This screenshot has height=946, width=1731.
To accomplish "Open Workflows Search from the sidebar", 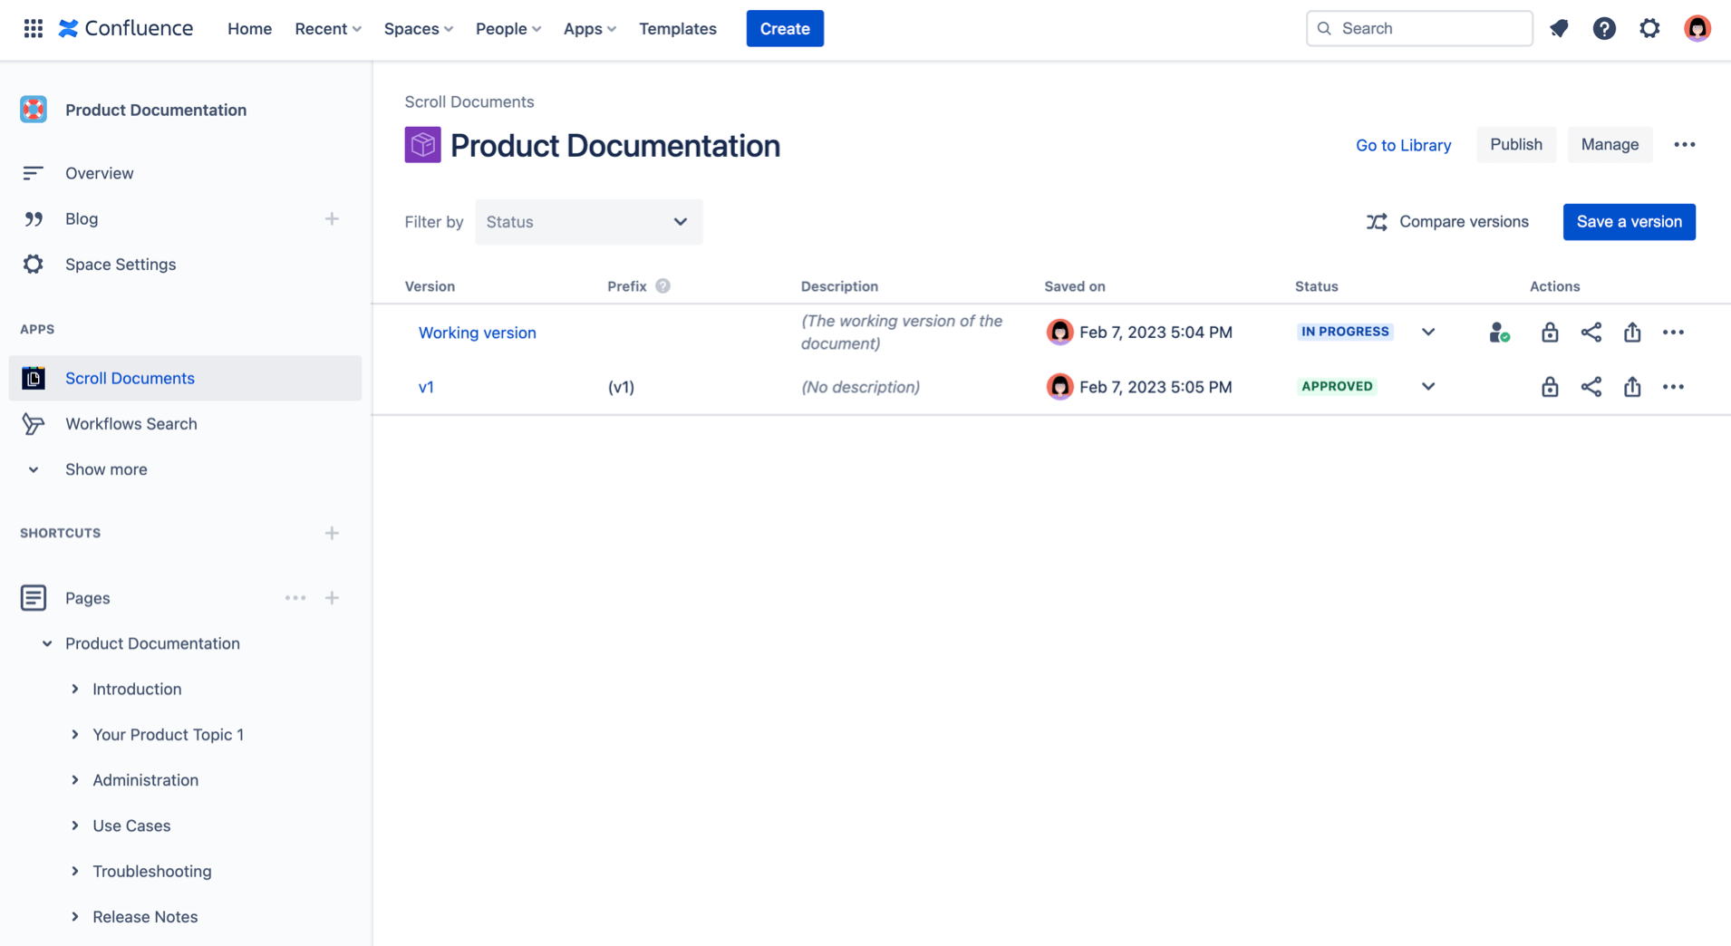I will (x=131, y=423).
